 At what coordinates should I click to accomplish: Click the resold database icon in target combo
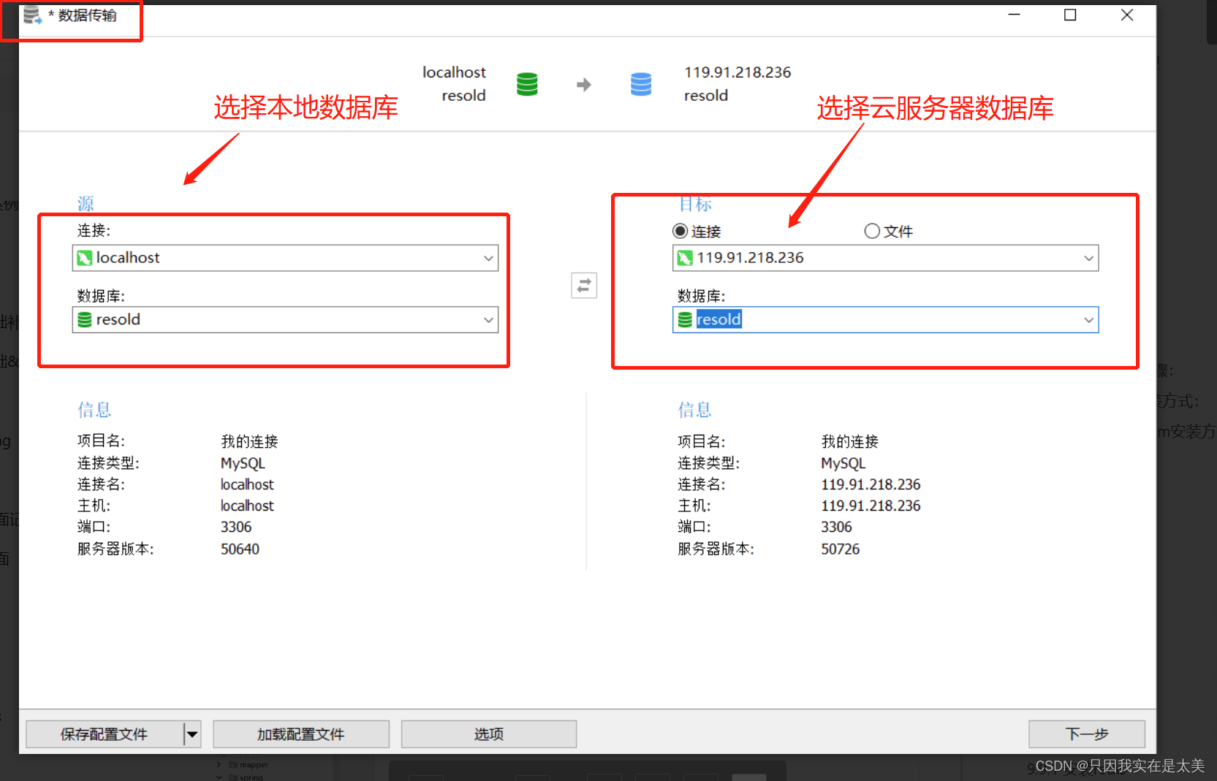tap(685, 320)
